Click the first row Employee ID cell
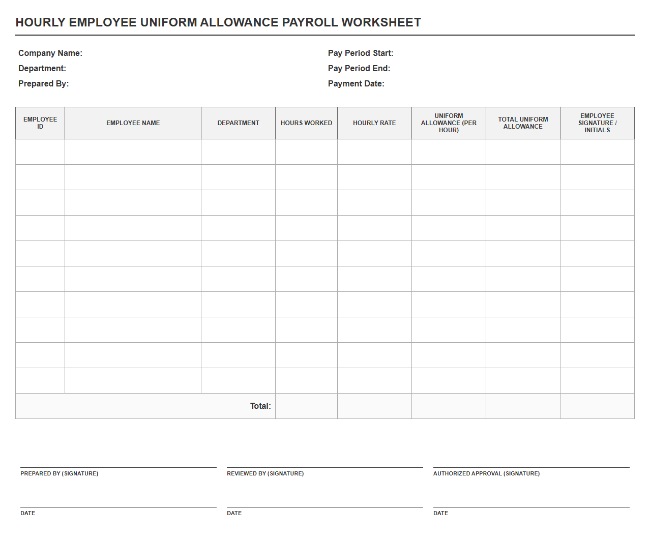 pos(40,152)
